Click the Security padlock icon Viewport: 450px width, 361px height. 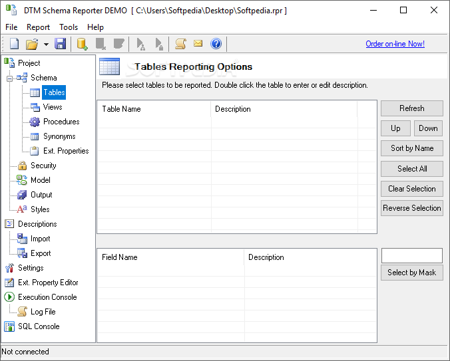point(22,166)
